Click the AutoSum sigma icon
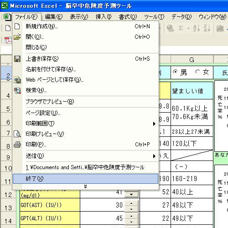Viewport: 228px width, 228px height. pos(181,28)
